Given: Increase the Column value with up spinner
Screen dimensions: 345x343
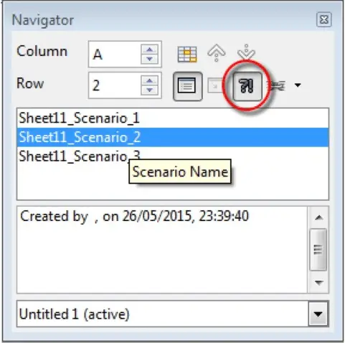Looking at the screenshot, I should pyautogui.click(x=149, y=50).
